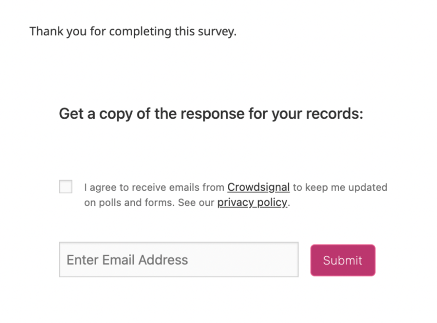Click the Submit label on the button
437x323 pixels.
[x=342, y=260]
